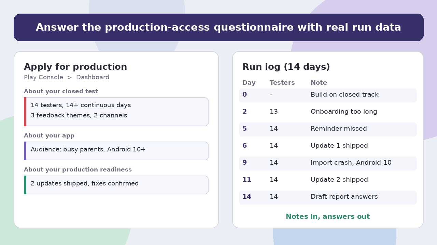
Task: Click 'Import crash, Android 10' note
Action: coord(351,163)
